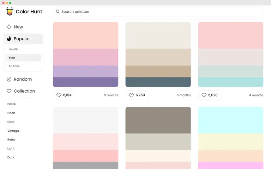The image size is (271, 169).
Task: Open the Retro tag
Action: (x=11, y=139)
